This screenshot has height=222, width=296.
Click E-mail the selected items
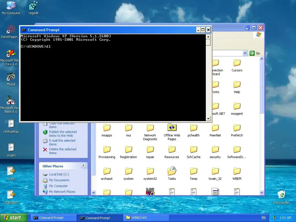click(62, 142)
